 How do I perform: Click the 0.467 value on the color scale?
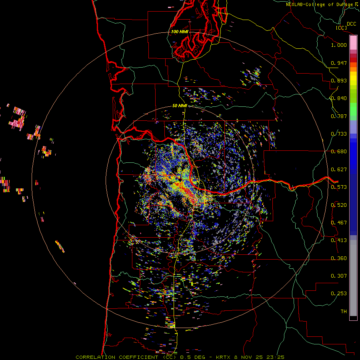[x=339, y=223]
